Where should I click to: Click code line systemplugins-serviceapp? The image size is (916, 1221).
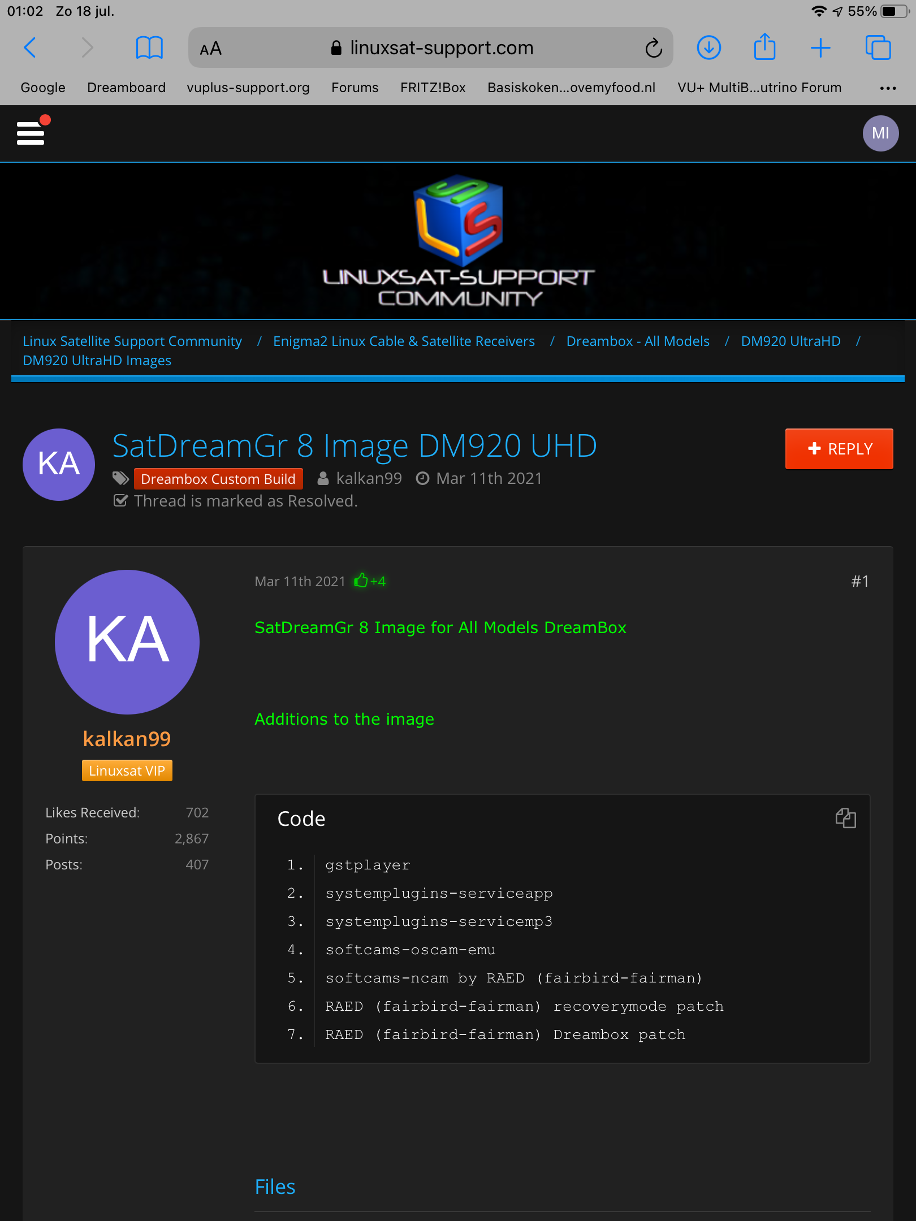point(439,894)
